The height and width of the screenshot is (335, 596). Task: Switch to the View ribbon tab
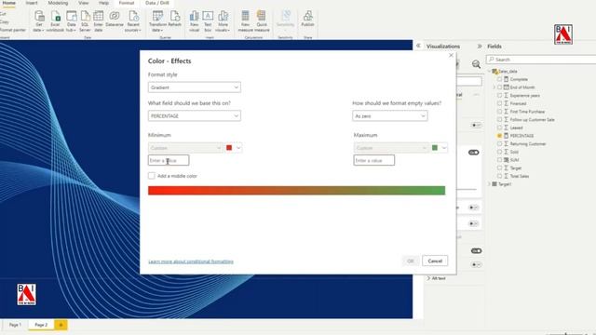(x=84, y=3)
